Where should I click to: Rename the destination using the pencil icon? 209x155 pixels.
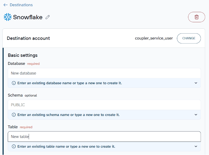click(x=47, y=17)
